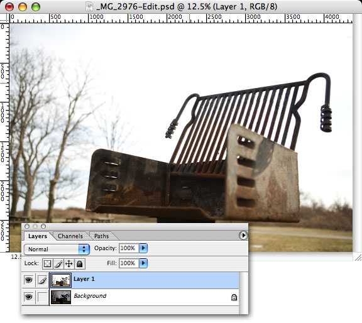Hide Layer 1 using eye icon

28,280
